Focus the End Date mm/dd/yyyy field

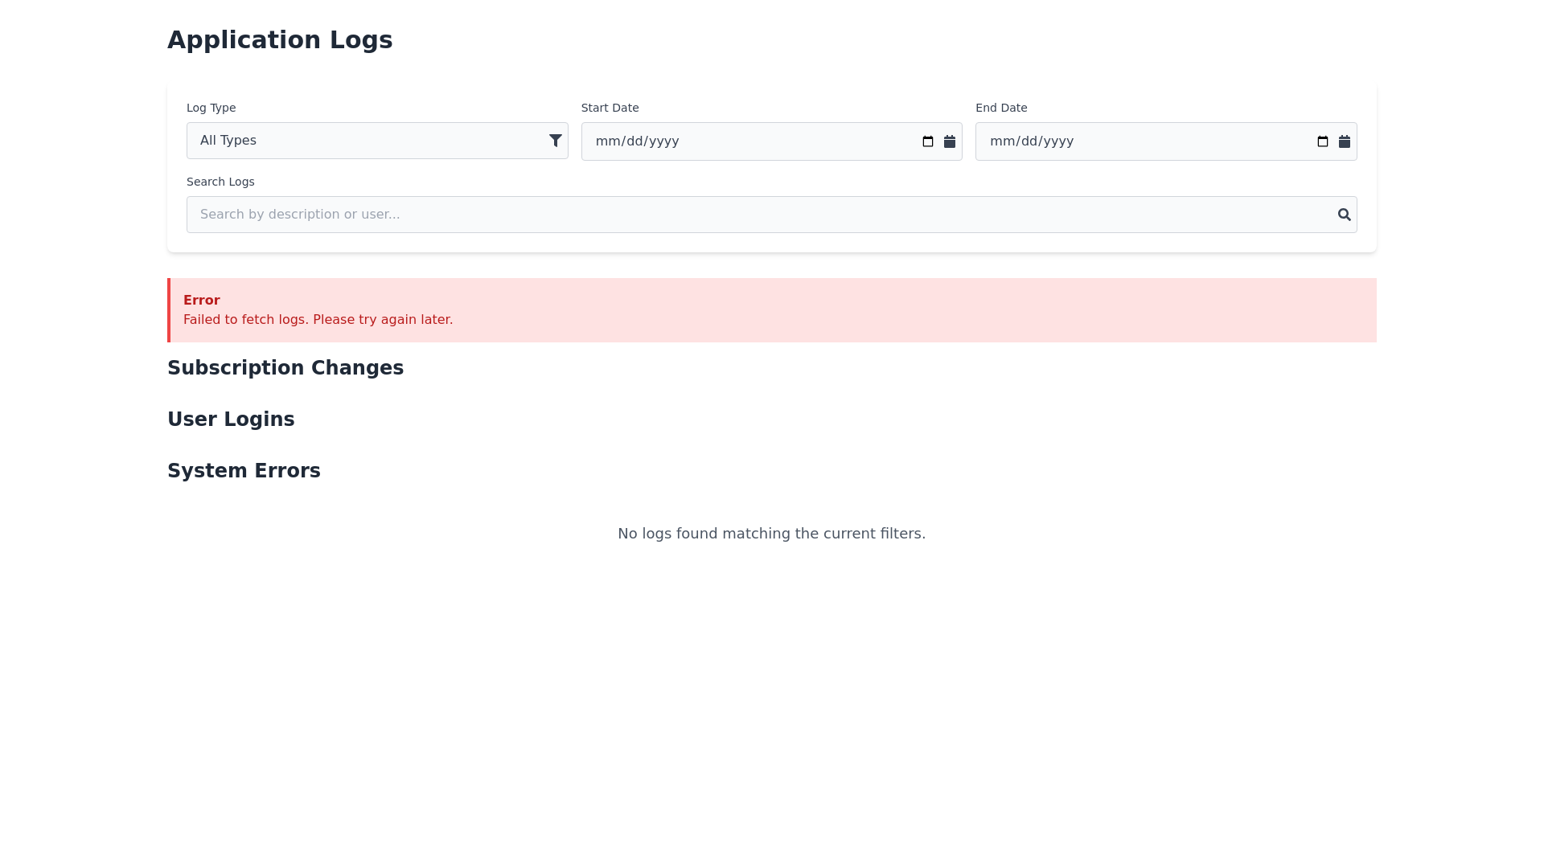[1166, 141]
